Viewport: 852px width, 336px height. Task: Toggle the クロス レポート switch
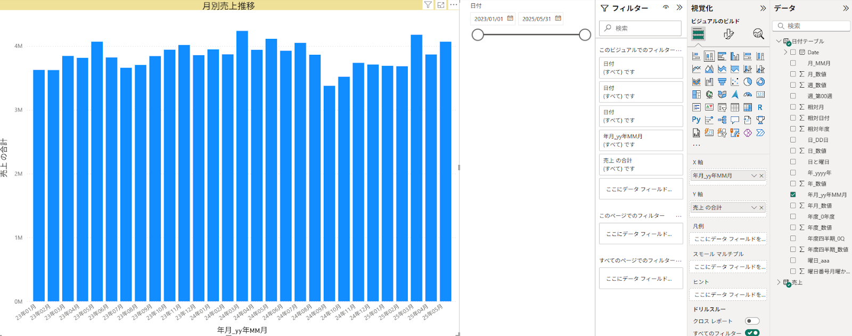point(752,321)
